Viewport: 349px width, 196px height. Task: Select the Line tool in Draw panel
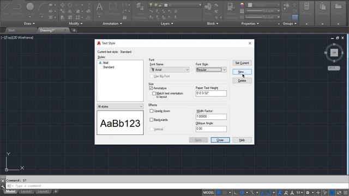click(x=6, y=9)
